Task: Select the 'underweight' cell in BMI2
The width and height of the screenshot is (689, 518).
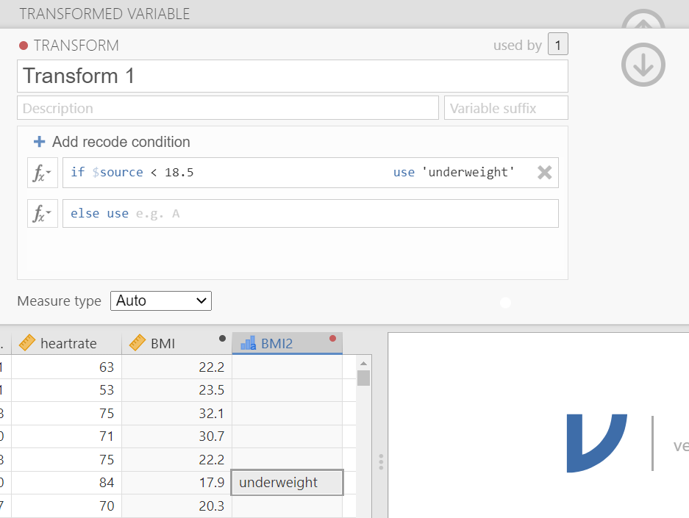Action: [287, 483]
